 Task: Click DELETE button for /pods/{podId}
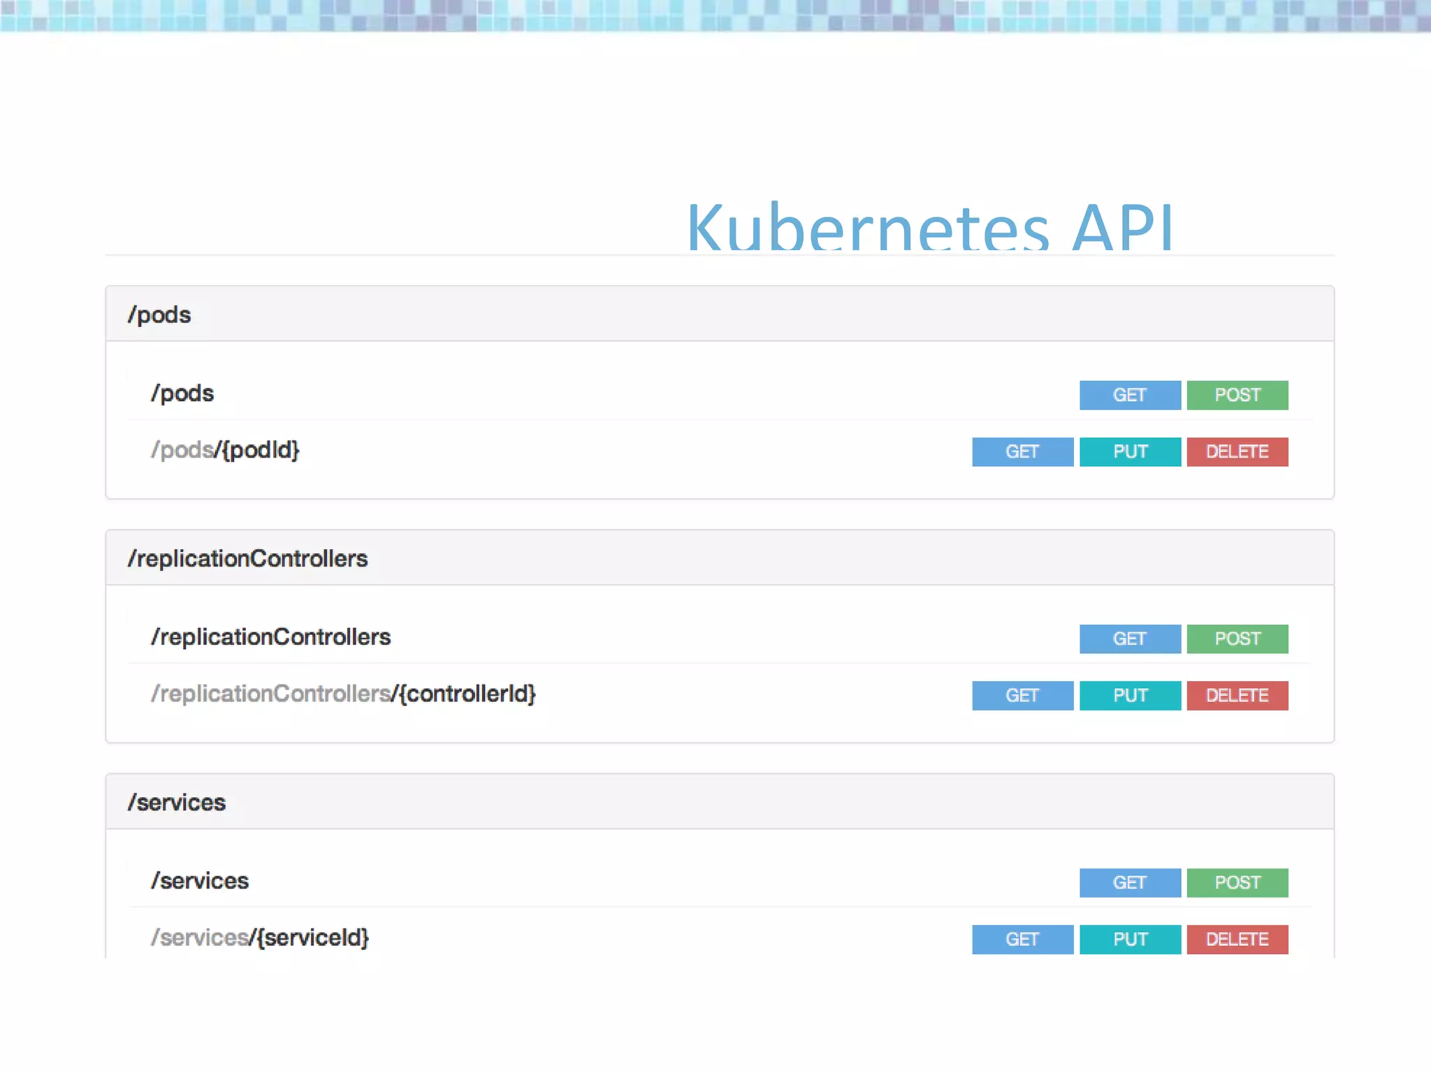(1237, 451)
